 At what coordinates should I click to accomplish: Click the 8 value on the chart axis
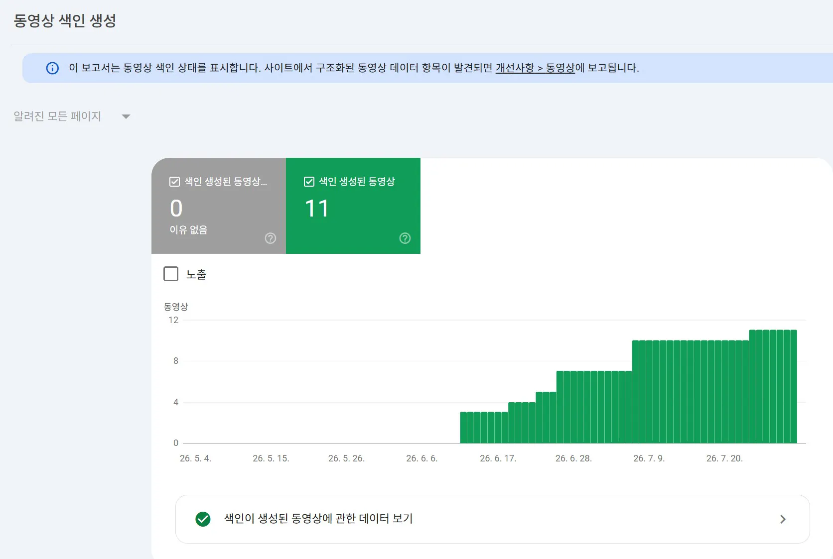(x=176, y=361)
